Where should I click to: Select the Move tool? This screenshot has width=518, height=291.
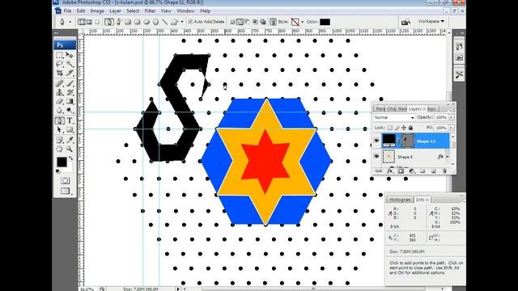point(70,55)
